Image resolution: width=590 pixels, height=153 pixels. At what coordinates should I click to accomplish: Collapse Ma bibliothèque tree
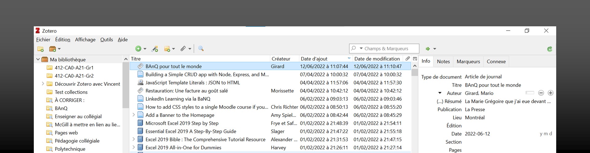click(x=38, y=59)
